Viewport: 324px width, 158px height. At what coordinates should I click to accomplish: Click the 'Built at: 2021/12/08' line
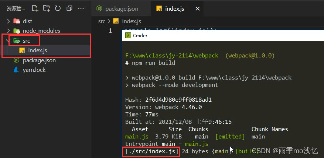(x=178, y=122)
